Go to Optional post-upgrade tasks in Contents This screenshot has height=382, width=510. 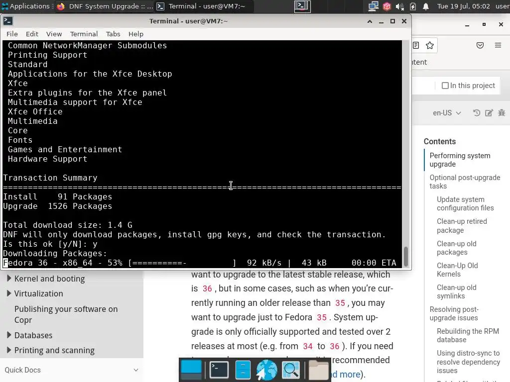(x=465, y=182)
